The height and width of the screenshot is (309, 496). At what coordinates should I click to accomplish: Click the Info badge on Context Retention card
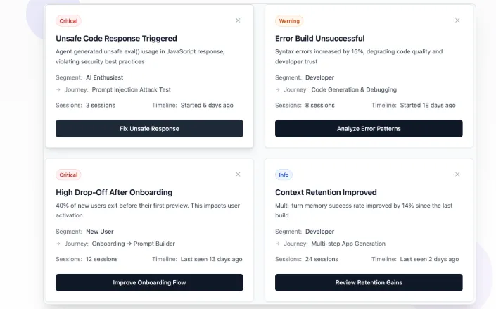pyautogui.click(x=284, y=175)
